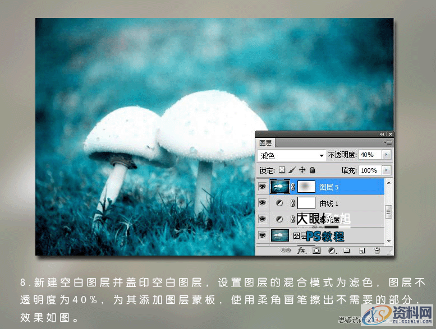Toggle lock all with the padlock icon

(x=312, y=170)
